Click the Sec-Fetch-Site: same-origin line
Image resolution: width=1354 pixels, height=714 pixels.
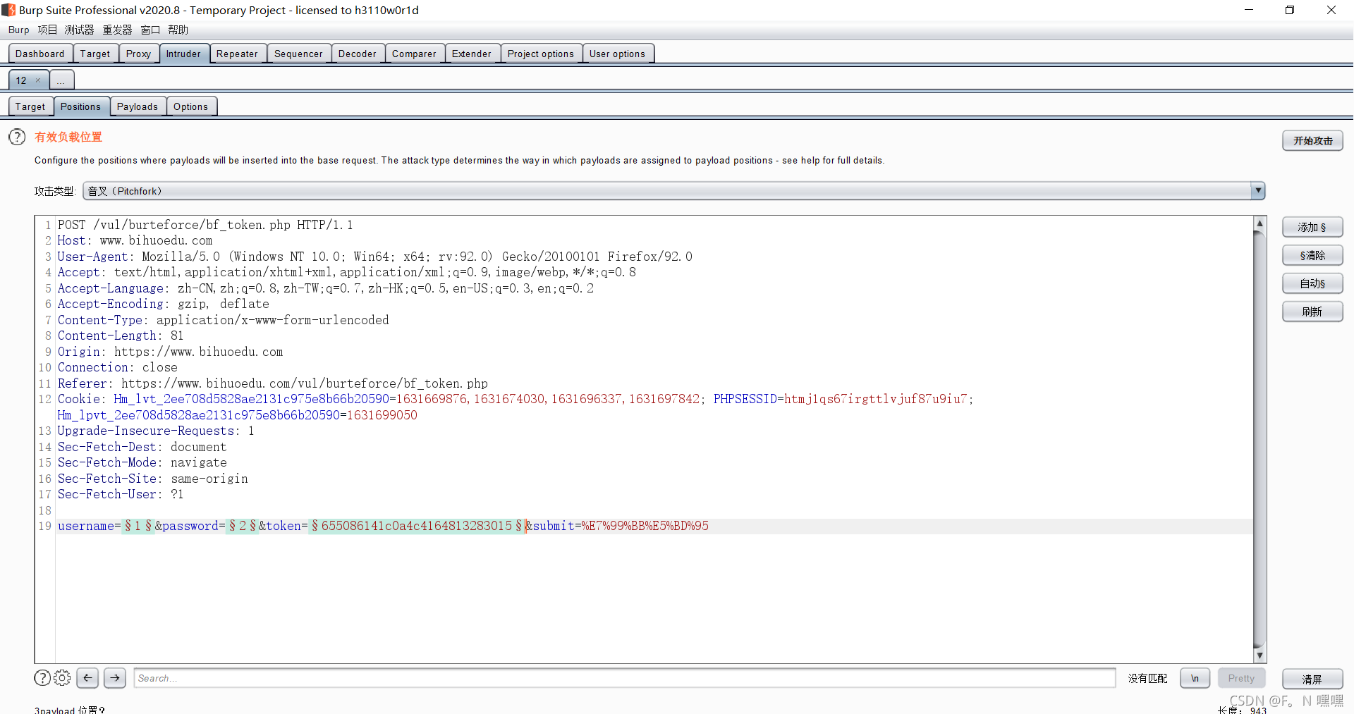point(153,479)
